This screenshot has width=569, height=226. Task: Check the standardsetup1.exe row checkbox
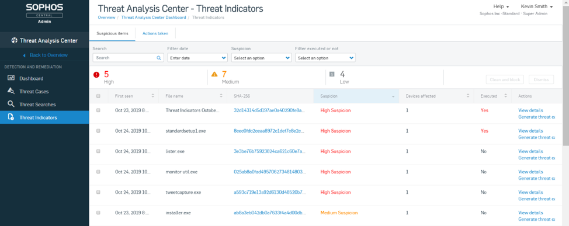(x=98, y=131)
